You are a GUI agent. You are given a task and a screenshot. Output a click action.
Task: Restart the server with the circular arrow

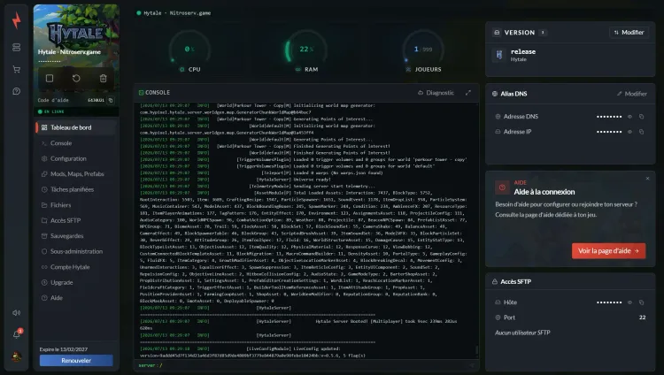click(76, 79)
